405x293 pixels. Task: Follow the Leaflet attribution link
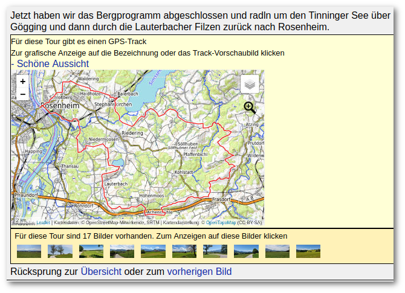(x=43, y=222)
